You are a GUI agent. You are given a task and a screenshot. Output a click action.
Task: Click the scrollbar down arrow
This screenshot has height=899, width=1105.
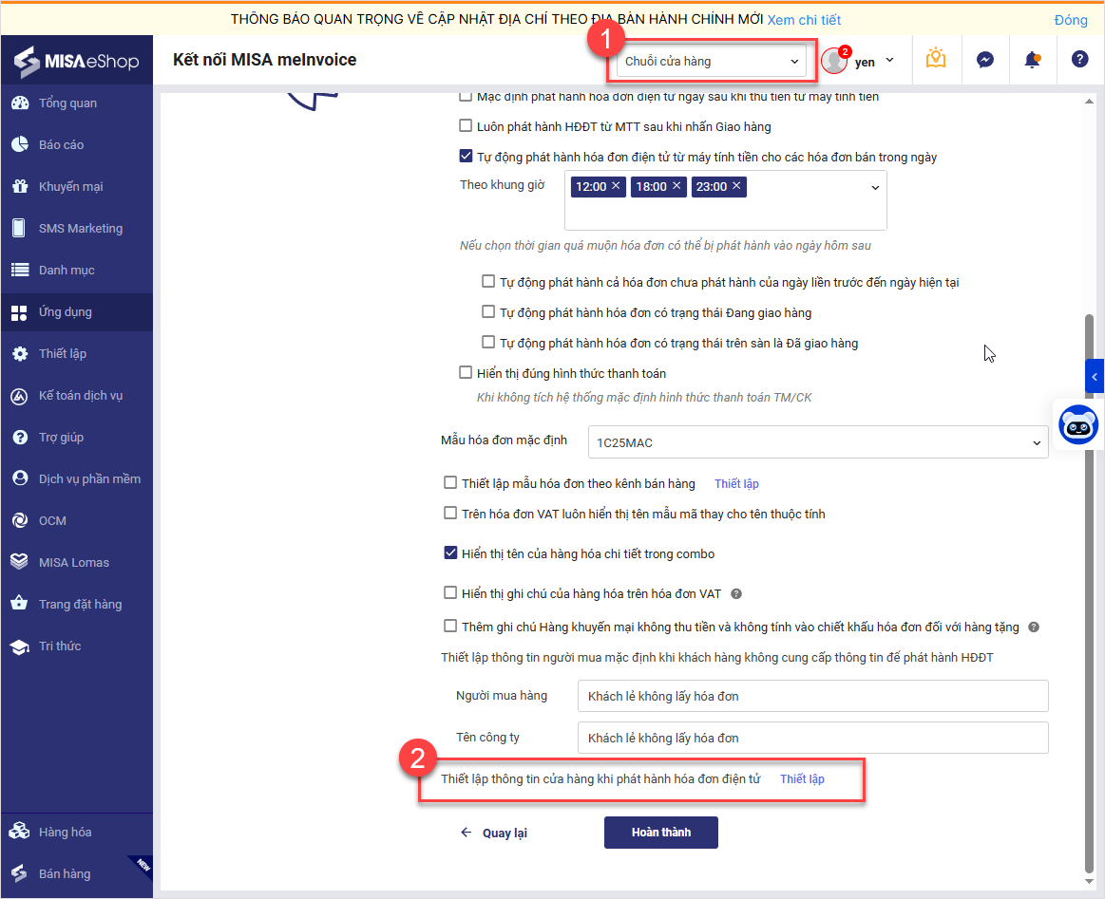pyautogui.click(x=1090, y=882)
